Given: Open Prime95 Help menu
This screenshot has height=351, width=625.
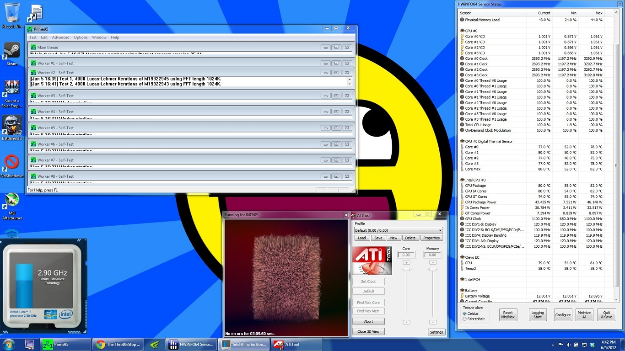Looking at the screenshot, I should 115,37.
